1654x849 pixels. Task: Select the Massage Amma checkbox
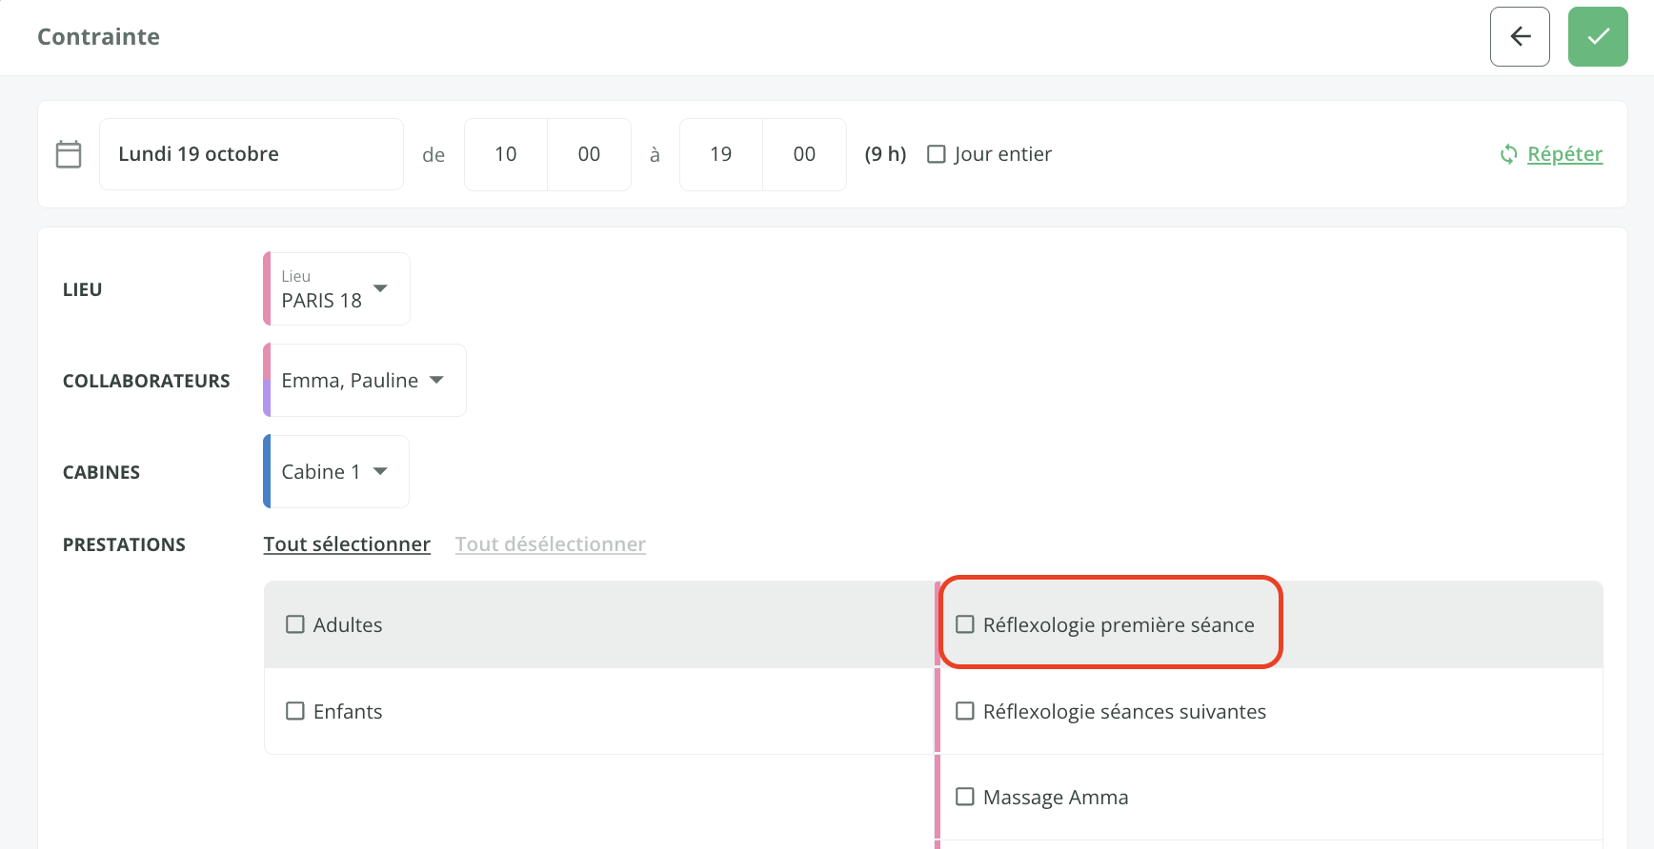[x=965, y=797]
